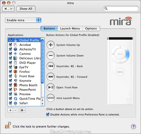Open the Enable mira dropdown
The image size is (141, 134).
23,20
